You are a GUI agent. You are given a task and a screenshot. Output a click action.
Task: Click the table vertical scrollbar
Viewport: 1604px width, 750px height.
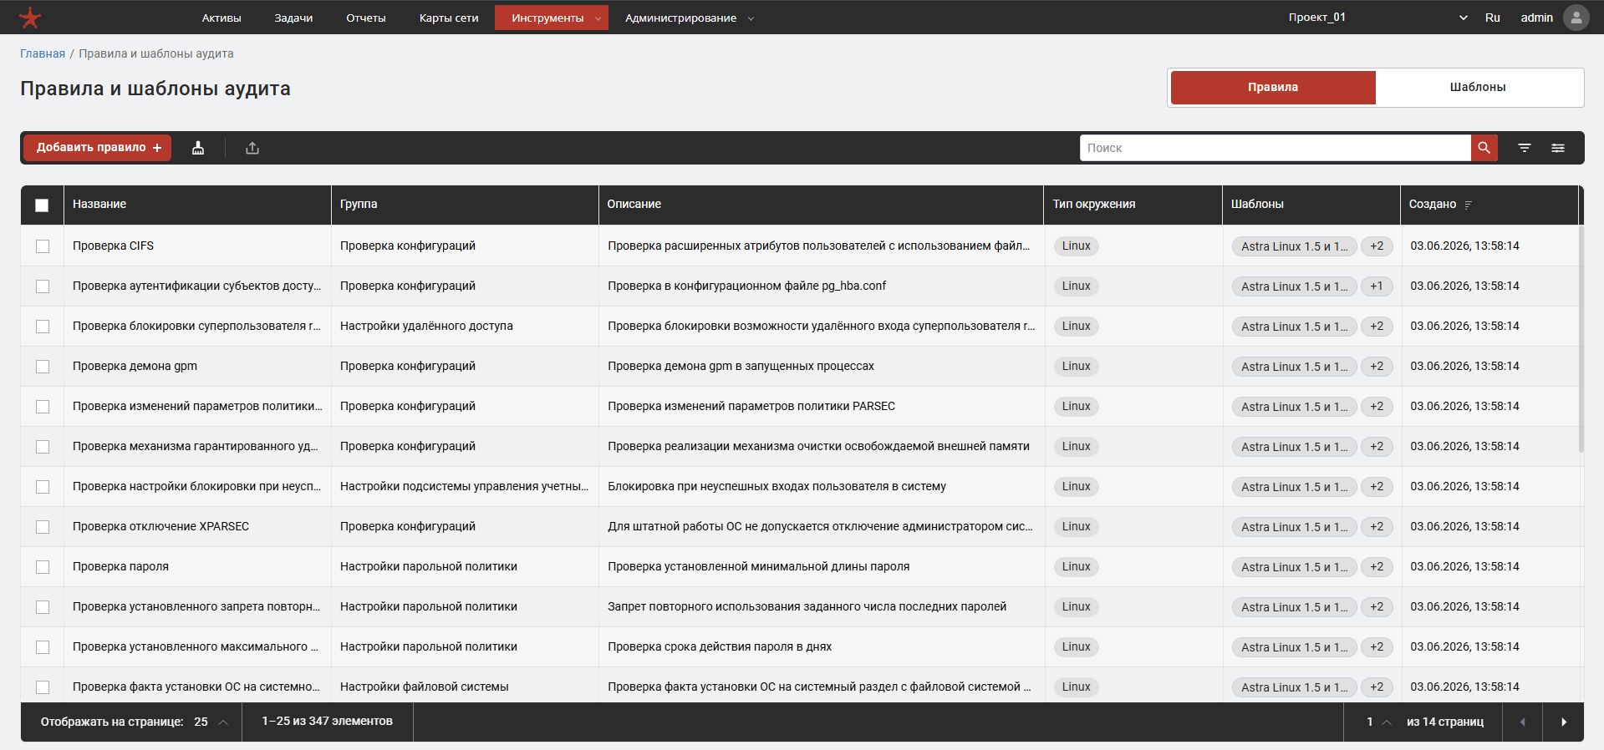1581,338
